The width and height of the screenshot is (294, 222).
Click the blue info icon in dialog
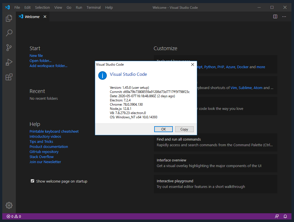(x=102, y=76)
